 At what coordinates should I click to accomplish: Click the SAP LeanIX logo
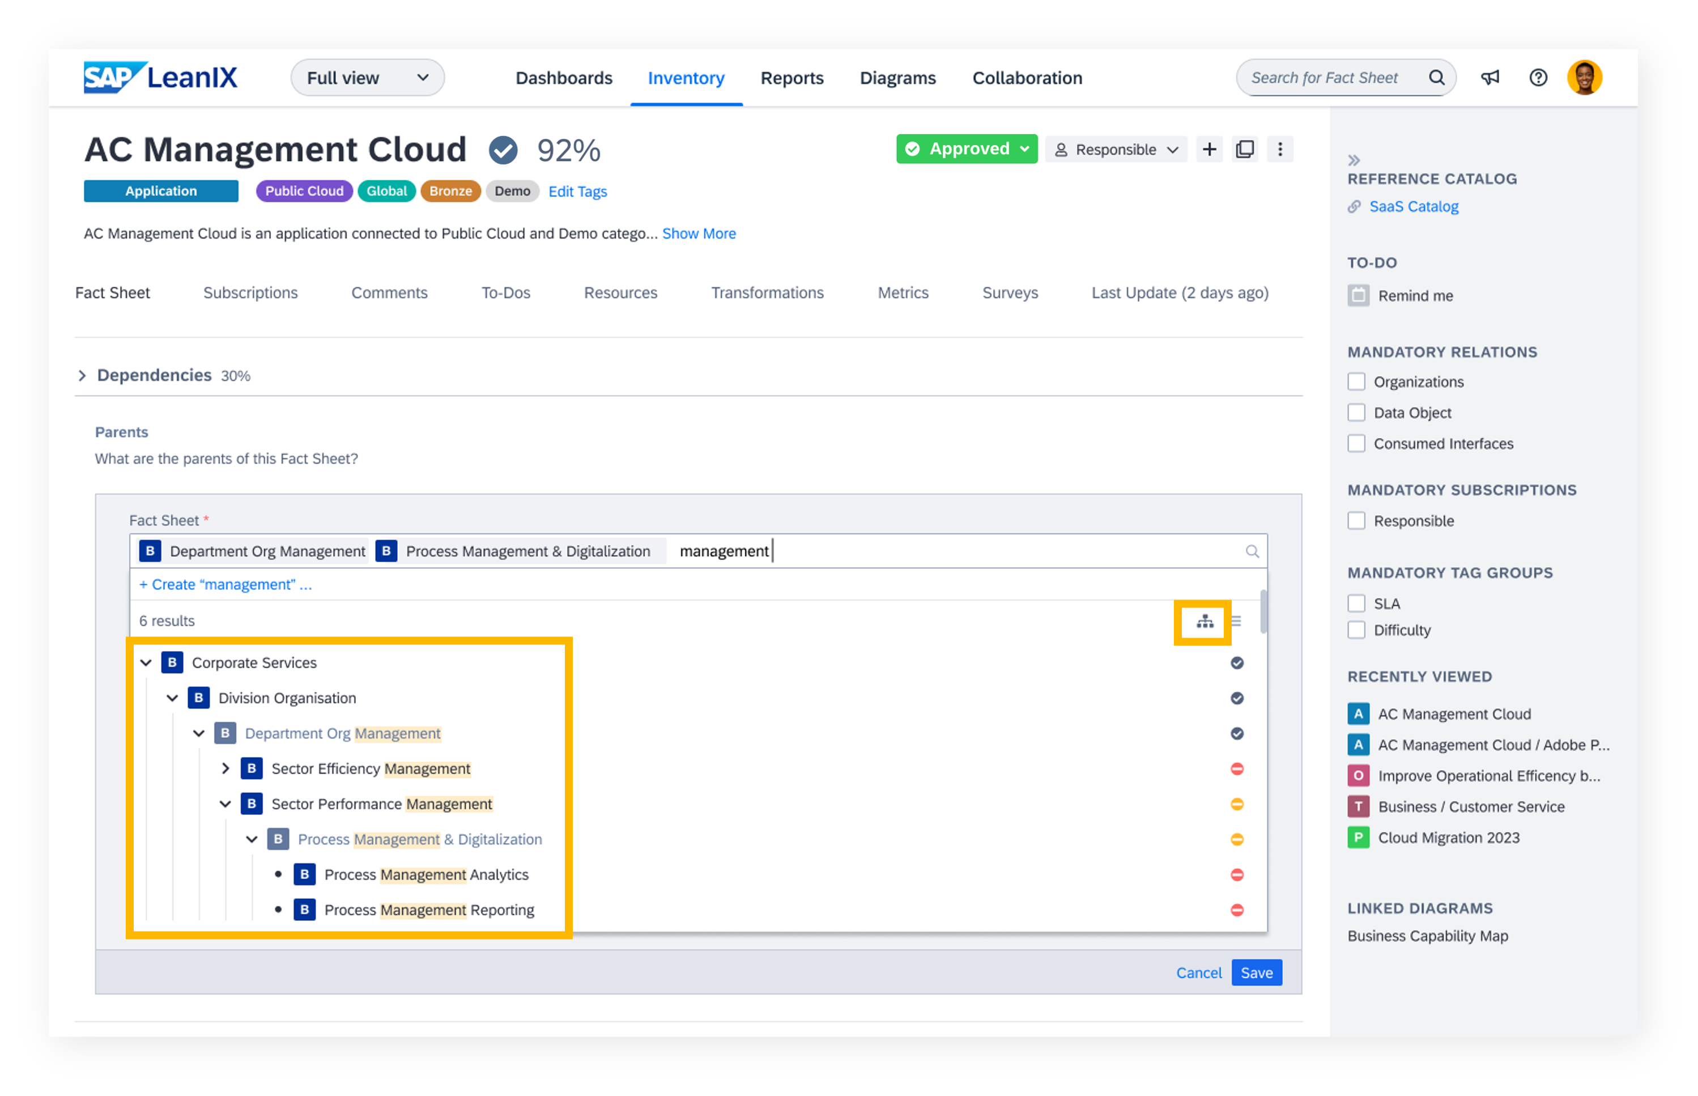point(160,78)
